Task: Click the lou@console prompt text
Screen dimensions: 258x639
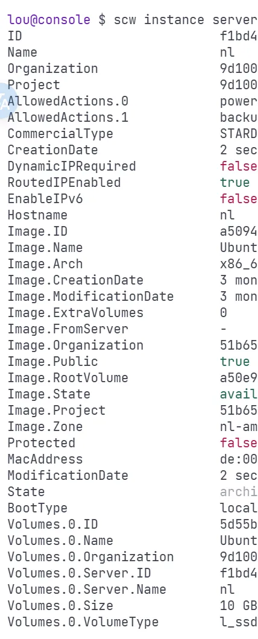Action: pos(49,19)
